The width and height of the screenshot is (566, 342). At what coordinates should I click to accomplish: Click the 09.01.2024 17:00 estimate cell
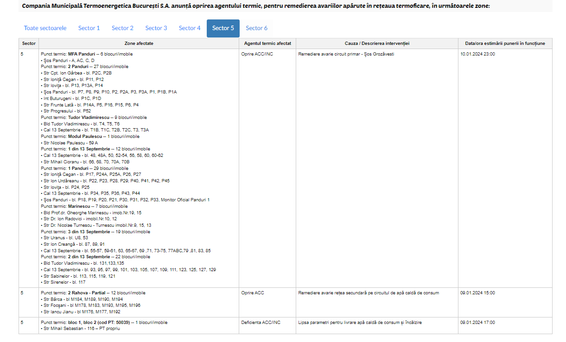pos(477,323)
